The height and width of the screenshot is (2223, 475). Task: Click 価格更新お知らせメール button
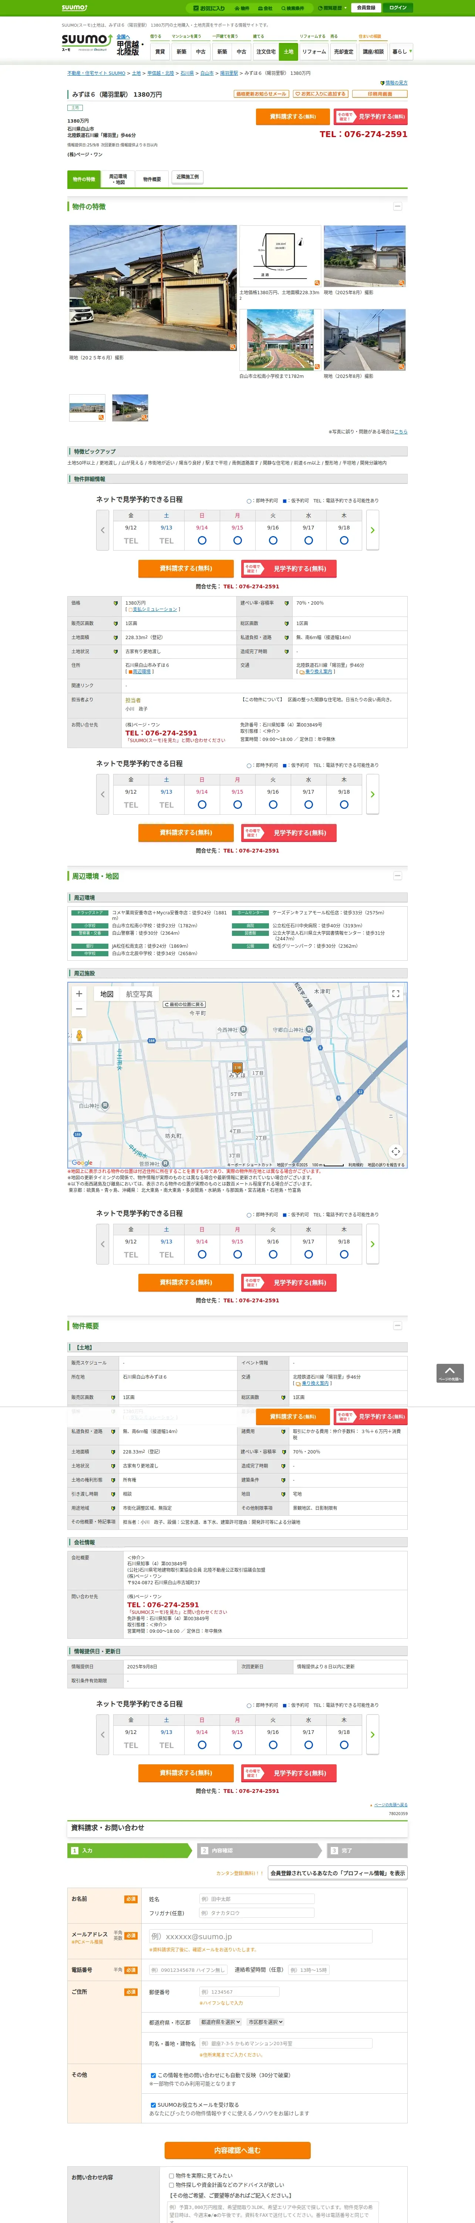(261, 94)
